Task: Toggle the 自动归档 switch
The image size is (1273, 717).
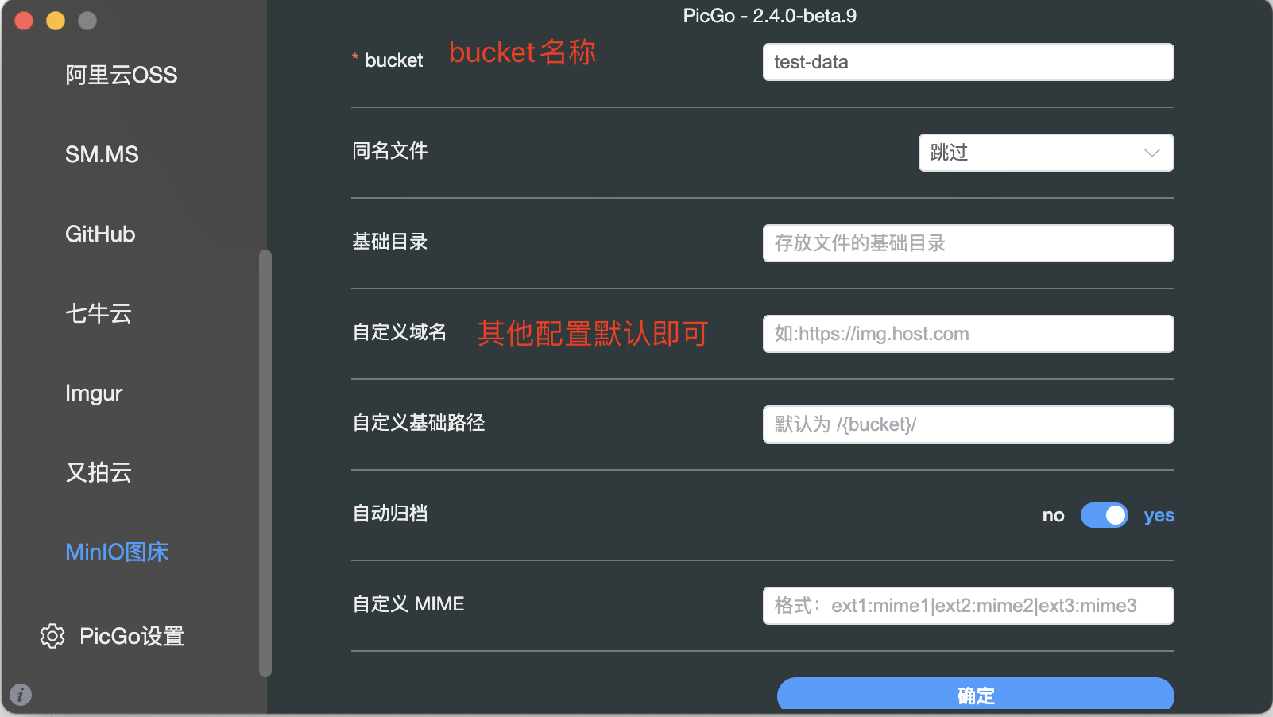Action: point(1104,515)
